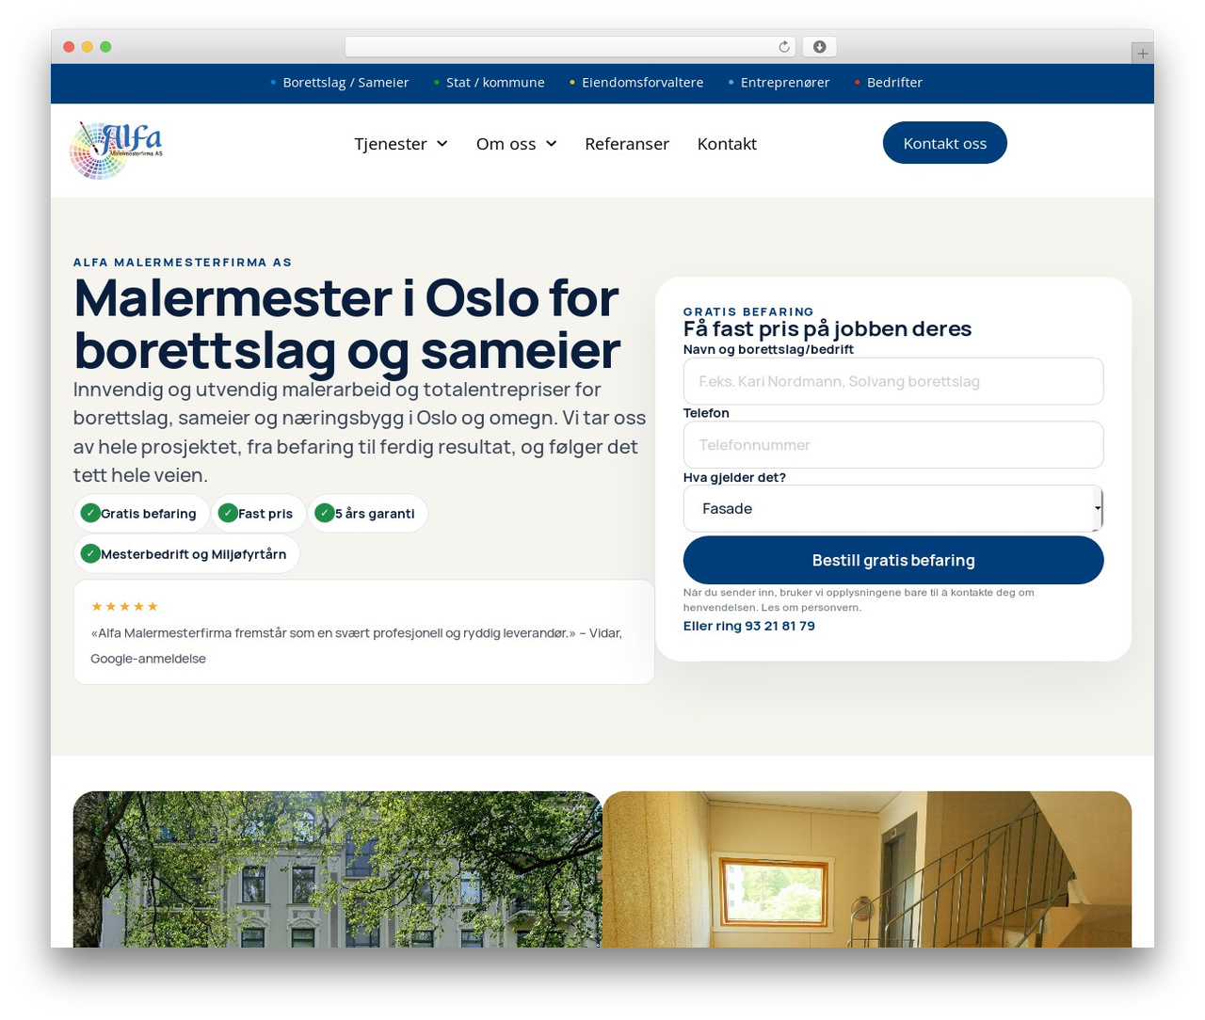Click the 'Eller ring 93 21 81 79' link
The width and height of the screenshot is (1205, 1020).
coord(749,626)
